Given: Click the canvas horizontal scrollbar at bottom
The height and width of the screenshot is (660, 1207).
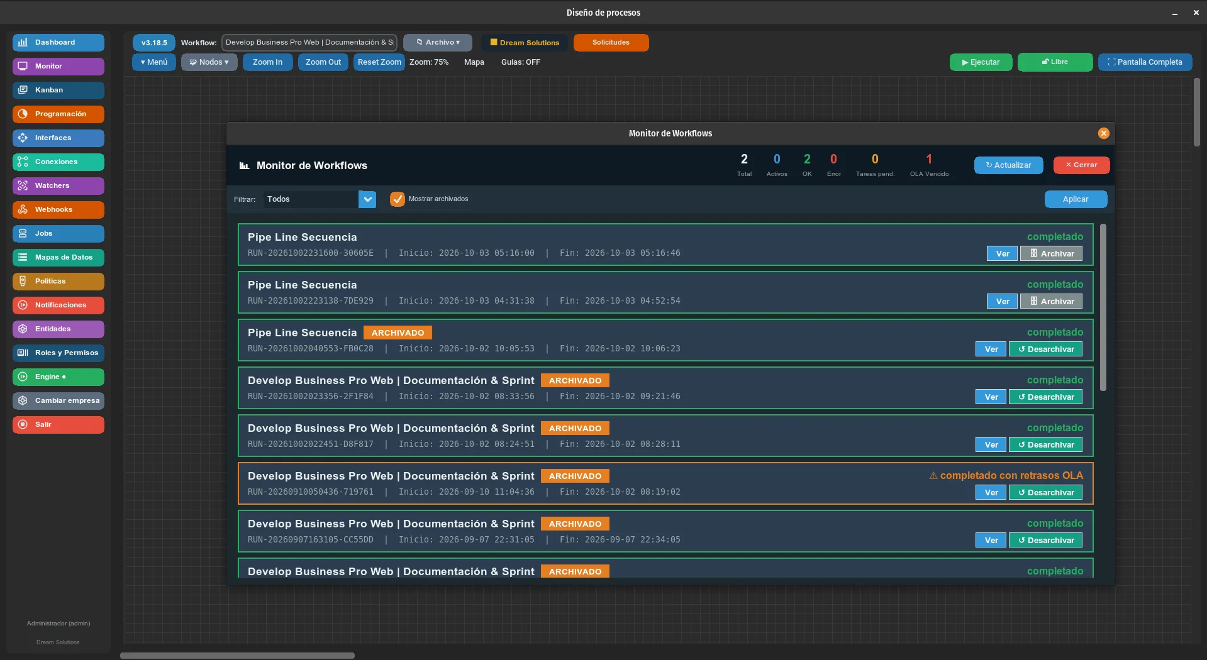Looking at the screenshot, I should point(237,656).
